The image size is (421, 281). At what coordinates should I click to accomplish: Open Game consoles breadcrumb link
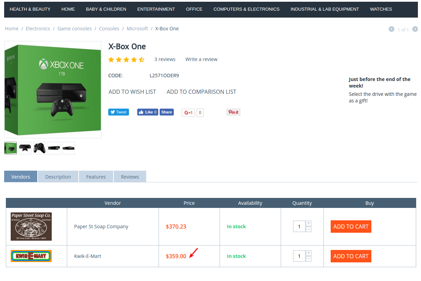point(74,29)
